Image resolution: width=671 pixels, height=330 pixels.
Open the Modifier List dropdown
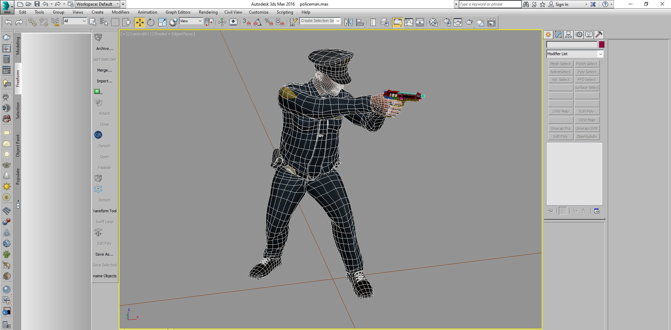click(600, 54)
